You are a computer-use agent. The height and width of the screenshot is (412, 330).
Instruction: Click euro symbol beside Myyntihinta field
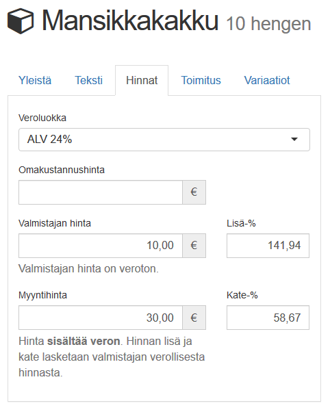coord(194,318)
